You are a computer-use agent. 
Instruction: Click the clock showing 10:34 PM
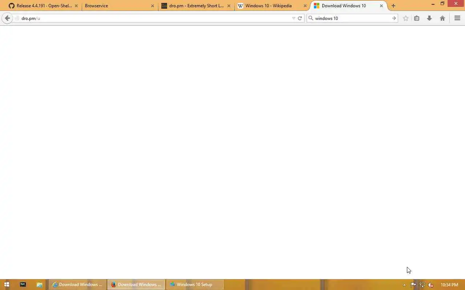point(449,285)
